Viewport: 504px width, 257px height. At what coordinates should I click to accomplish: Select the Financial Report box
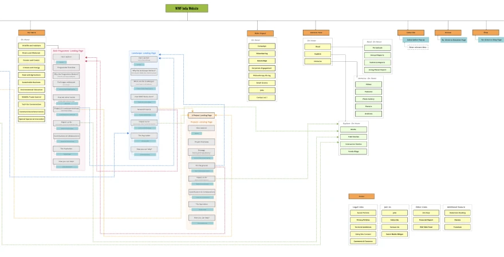[426, 220]
